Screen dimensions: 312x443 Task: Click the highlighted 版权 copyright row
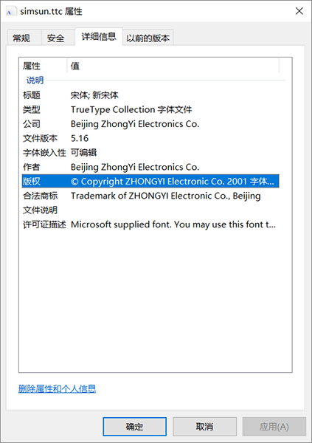tap(150, 182)
